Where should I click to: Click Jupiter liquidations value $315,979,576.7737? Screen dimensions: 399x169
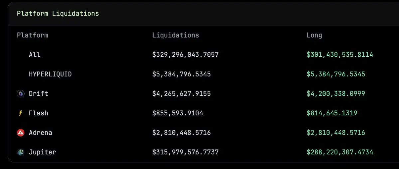point(186,152)
